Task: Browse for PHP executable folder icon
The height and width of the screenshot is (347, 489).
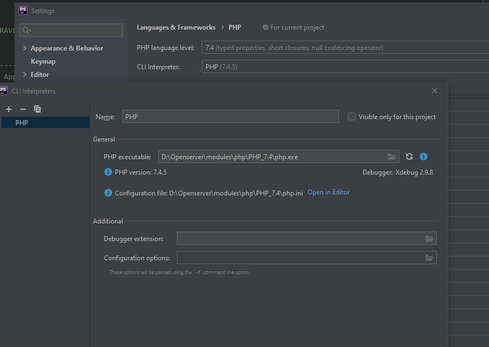Action: click(x=391, y=156)
